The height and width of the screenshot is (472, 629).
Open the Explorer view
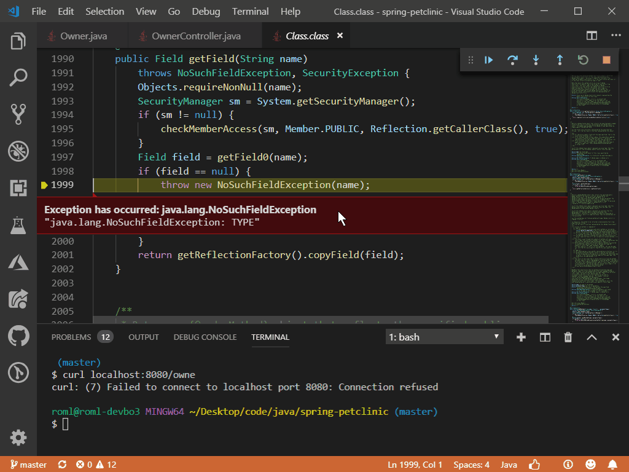(18, 41)
